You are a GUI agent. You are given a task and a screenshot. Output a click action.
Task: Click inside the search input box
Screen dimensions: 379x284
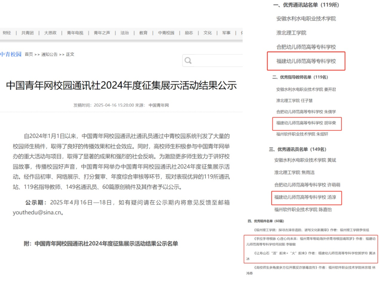218,61
